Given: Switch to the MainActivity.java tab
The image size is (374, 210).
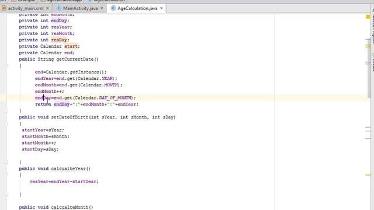Looking at the screenshot, I should click(80, 8).
